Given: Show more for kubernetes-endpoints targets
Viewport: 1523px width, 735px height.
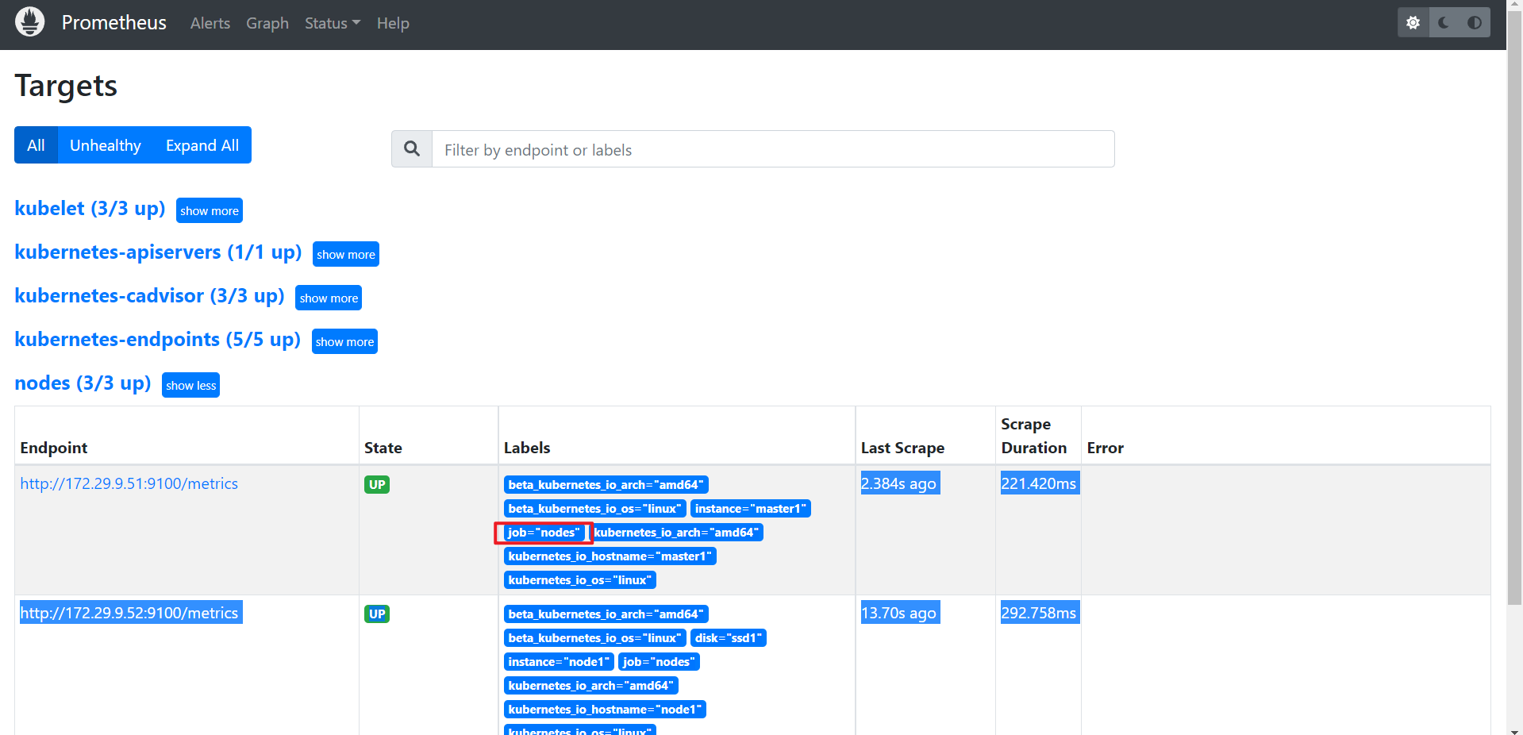Looking at the screenshot, I should (344, 341).
